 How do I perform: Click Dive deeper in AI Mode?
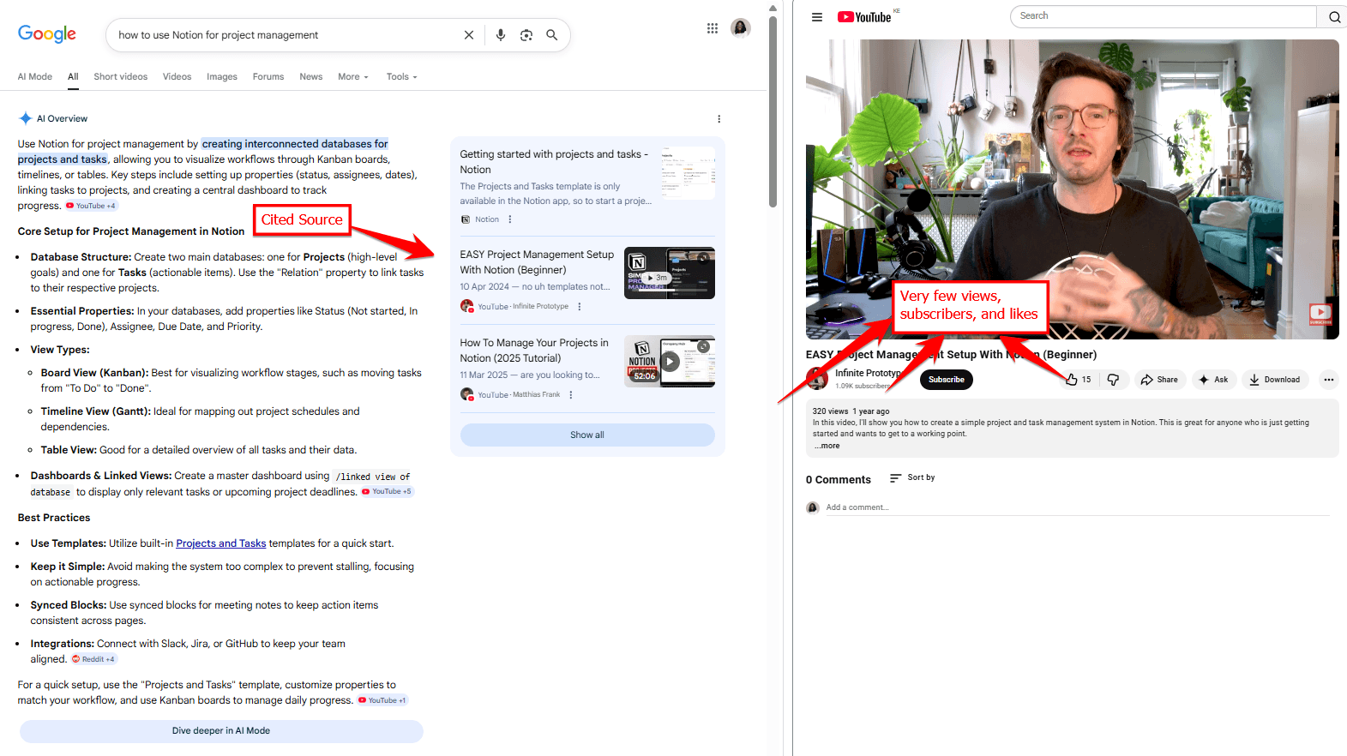click(221, 731)
